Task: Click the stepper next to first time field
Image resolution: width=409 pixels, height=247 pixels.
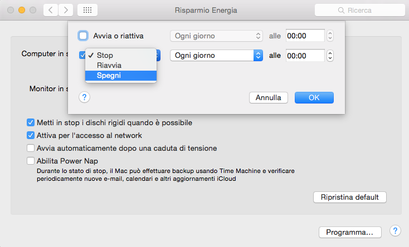Action: click(330, 36)
